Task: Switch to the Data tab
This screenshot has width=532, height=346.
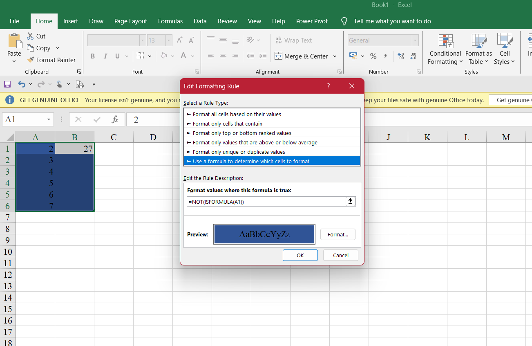Action: click(200, 21)
